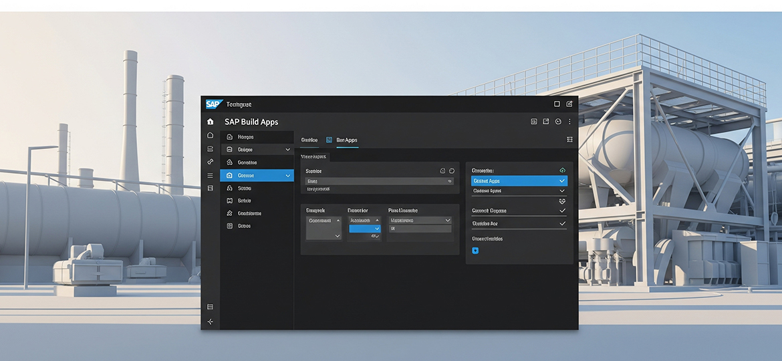Switch to the underlined Apps tab
782x361 pixels.
click(346, 140)
